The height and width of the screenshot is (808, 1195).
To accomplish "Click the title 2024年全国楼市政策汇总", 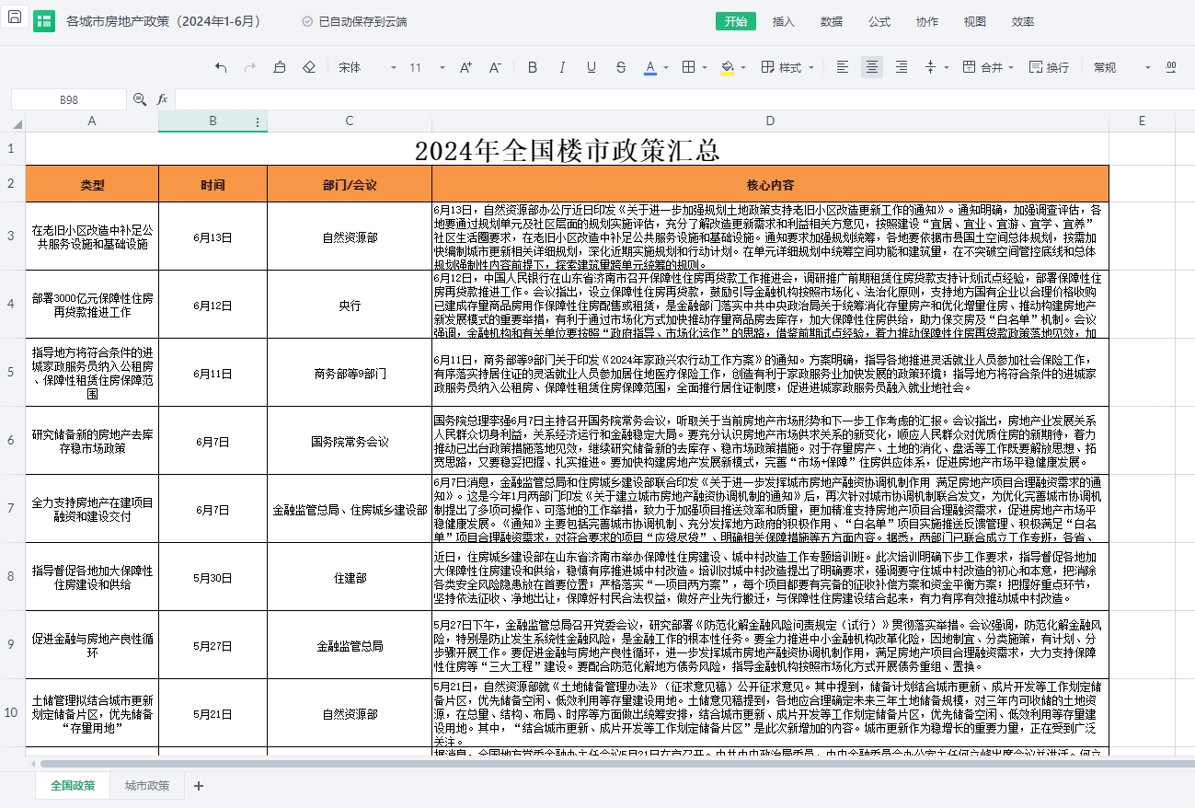I will pos(568,150).
